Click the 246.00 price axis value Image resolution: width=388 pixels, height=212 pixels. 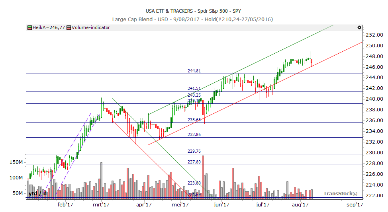coord(374,67)
